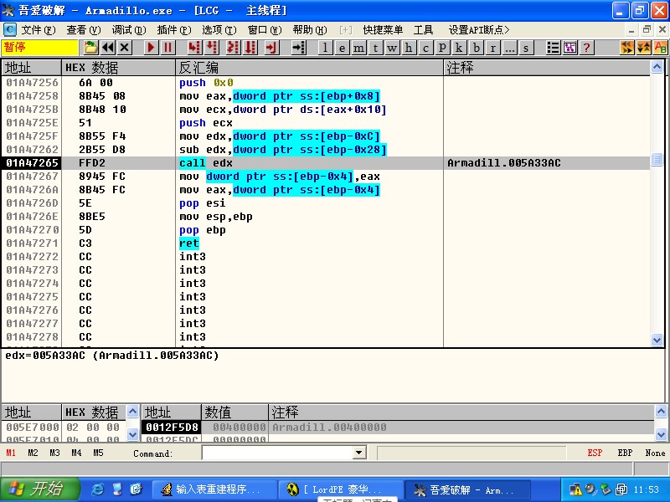
Task: Open the 窗口(W) menu
Action: 265,30
